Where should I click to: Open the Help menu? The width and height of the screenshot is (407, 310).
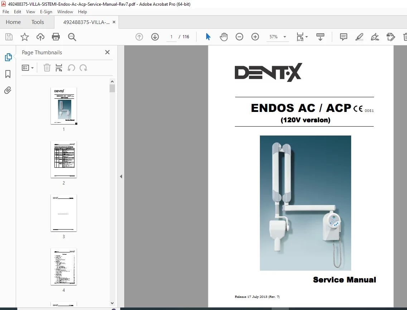coord(82,12)
